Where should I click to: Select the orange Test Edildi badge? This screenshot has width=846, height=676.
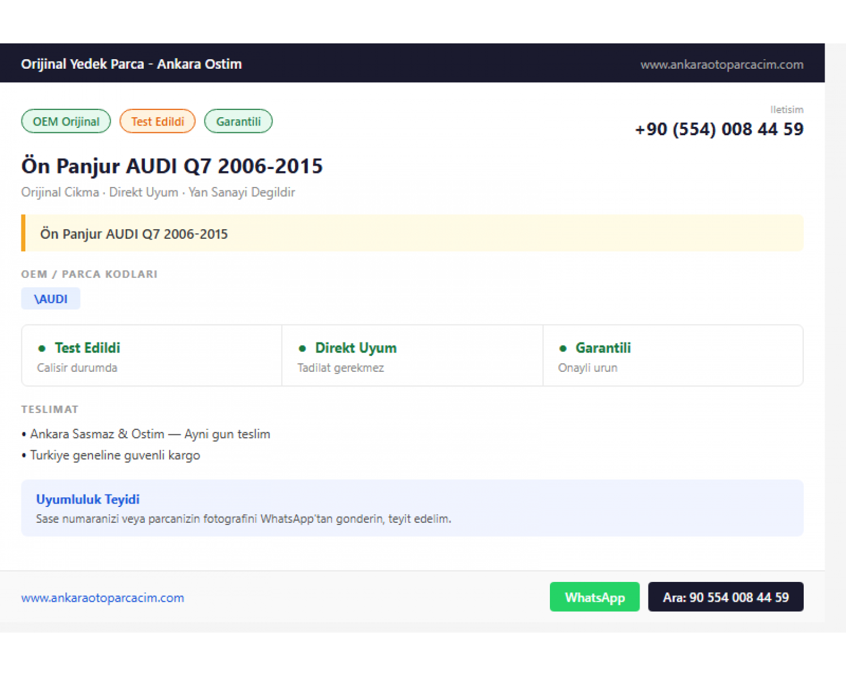(157, 121)
